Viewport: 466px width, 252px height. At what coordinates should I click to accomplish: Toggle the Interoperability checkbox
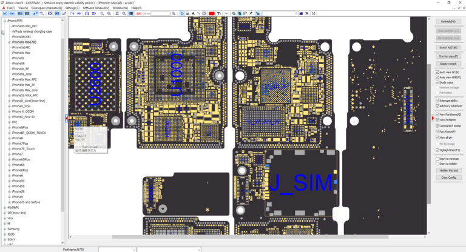[437, 101]
